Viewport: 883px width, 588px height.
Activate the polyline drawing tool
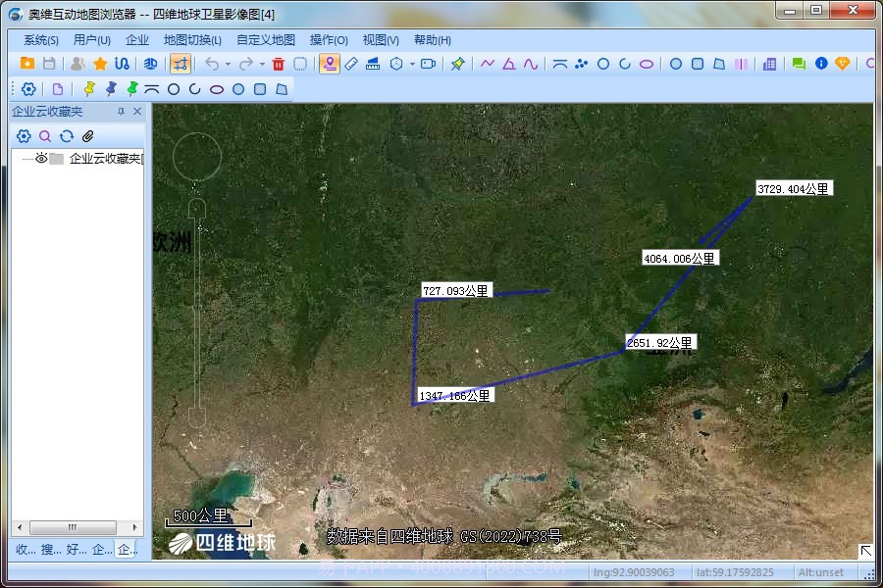[x=486, y=65]
